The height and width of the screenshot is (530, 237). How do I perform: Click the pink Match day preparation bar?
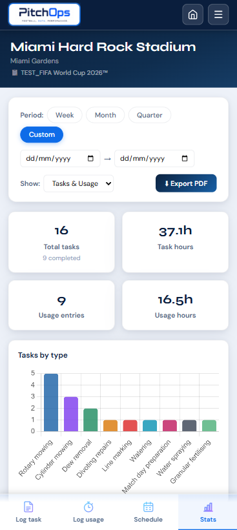point(170,425)
